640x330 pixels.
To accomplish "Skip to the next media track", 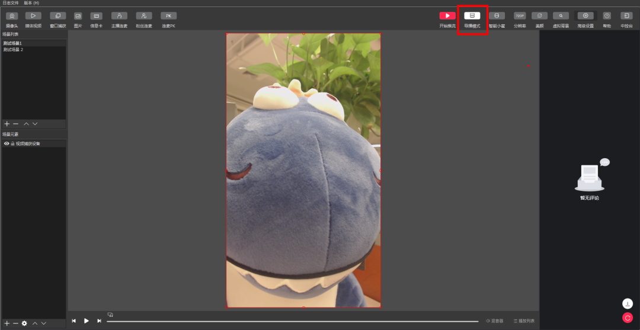I will click(99, 321).
